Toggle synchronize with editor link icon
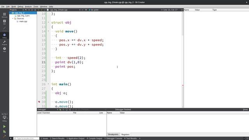249x140 pixels. 29,10
